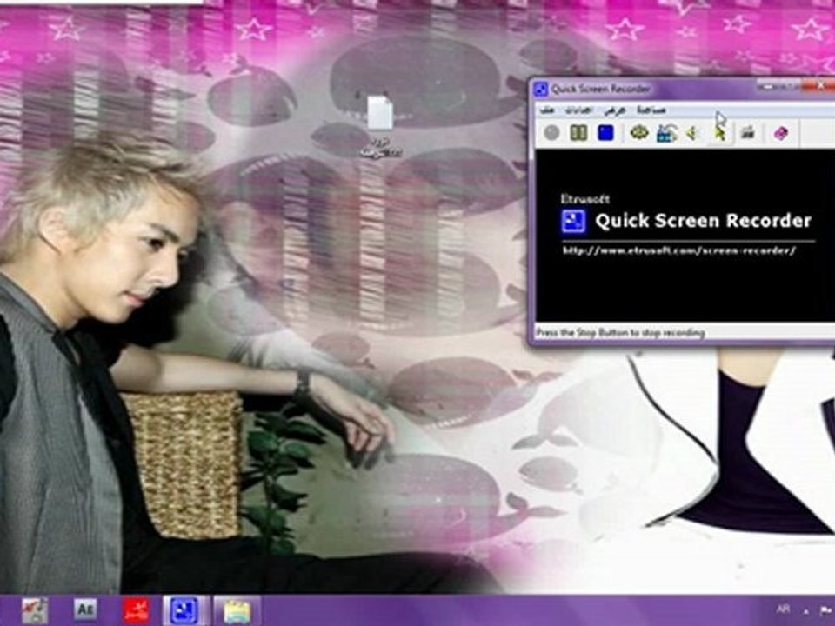Close the Quick Screen Recorder window
Screen dimensions: 835x626
[820, 85]
